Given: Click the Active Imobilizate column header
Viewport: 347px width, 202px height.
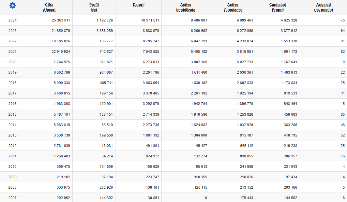Looking at the screenshot, I should click(186, 7).
